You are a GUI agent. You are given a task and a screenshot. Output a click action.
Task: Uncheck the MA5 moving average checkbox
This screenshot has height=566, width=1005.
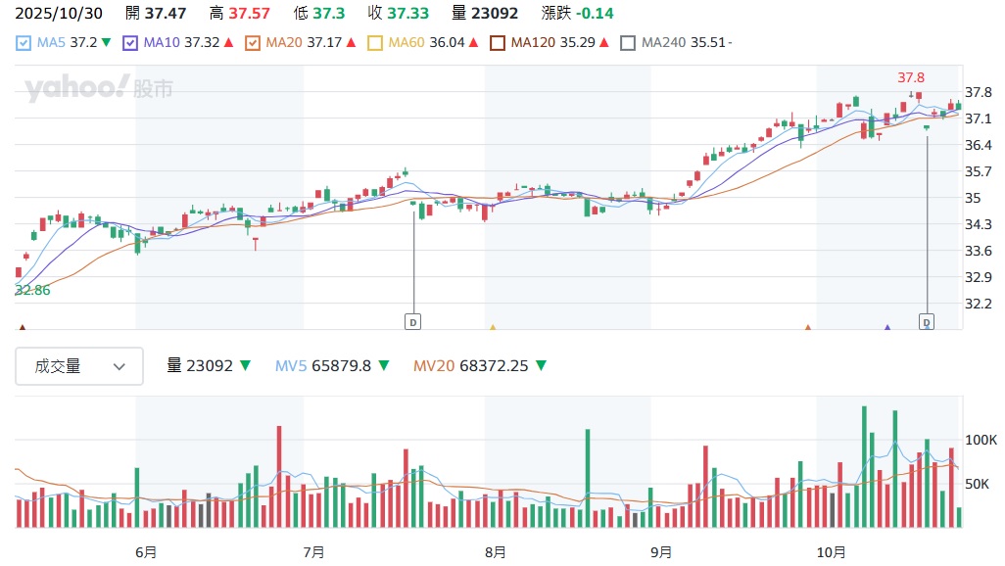(24, 43)
